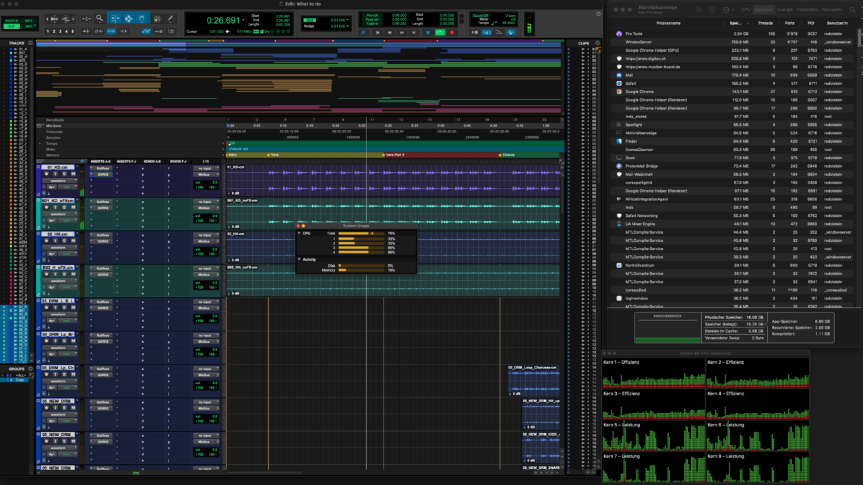863x485 pixels.
Task: Open 'no input' selector on 01_KD.cm track
Action: tap(206, 168)
